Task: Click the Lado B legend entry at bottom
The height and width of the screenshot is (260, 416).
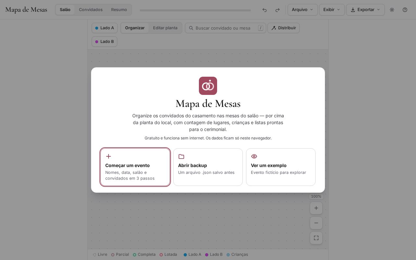Action: point(214,254)
